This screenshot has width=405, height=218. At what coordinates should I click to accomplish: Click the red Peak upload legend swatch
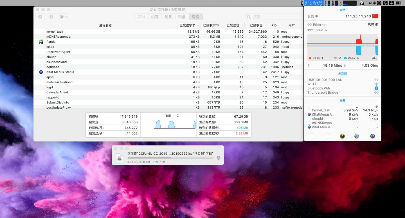coord(310,58)
